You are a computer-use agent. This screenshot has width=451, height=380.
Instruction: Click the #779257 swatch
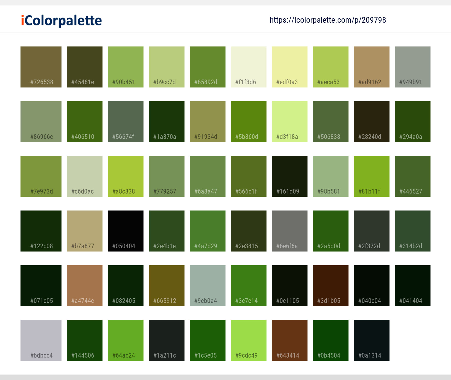[x=167, y=176]
